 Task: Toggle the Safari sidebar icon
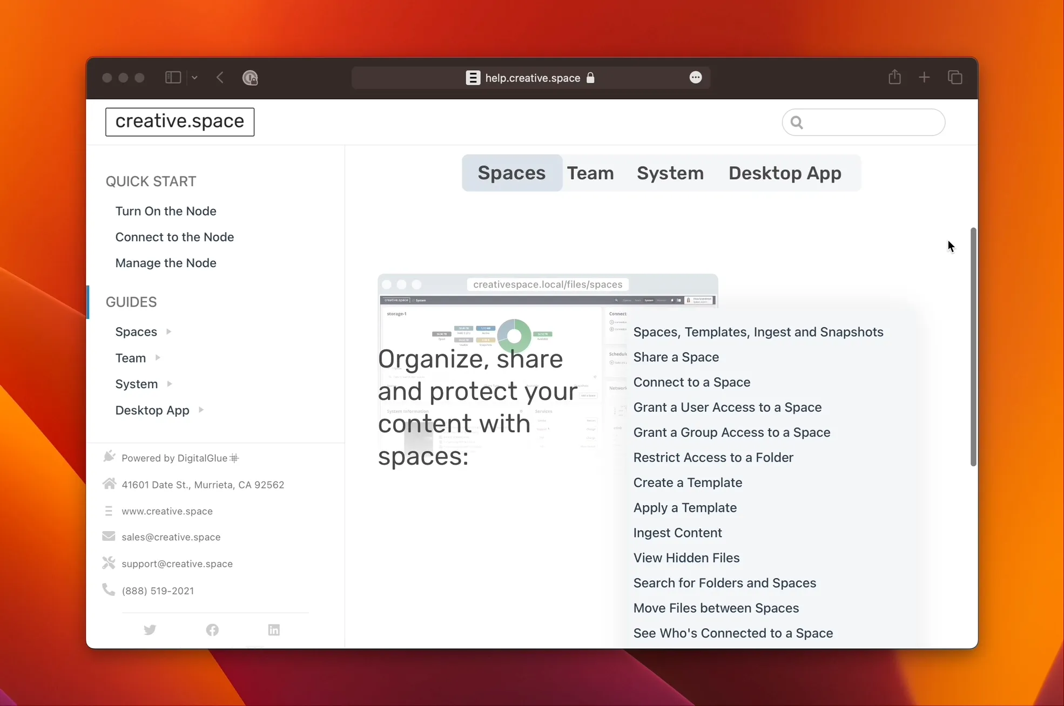173,77
